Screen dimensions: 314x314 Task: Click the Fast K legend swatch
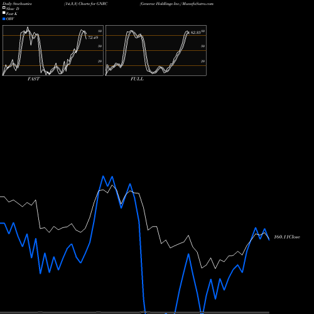(4, 13)
